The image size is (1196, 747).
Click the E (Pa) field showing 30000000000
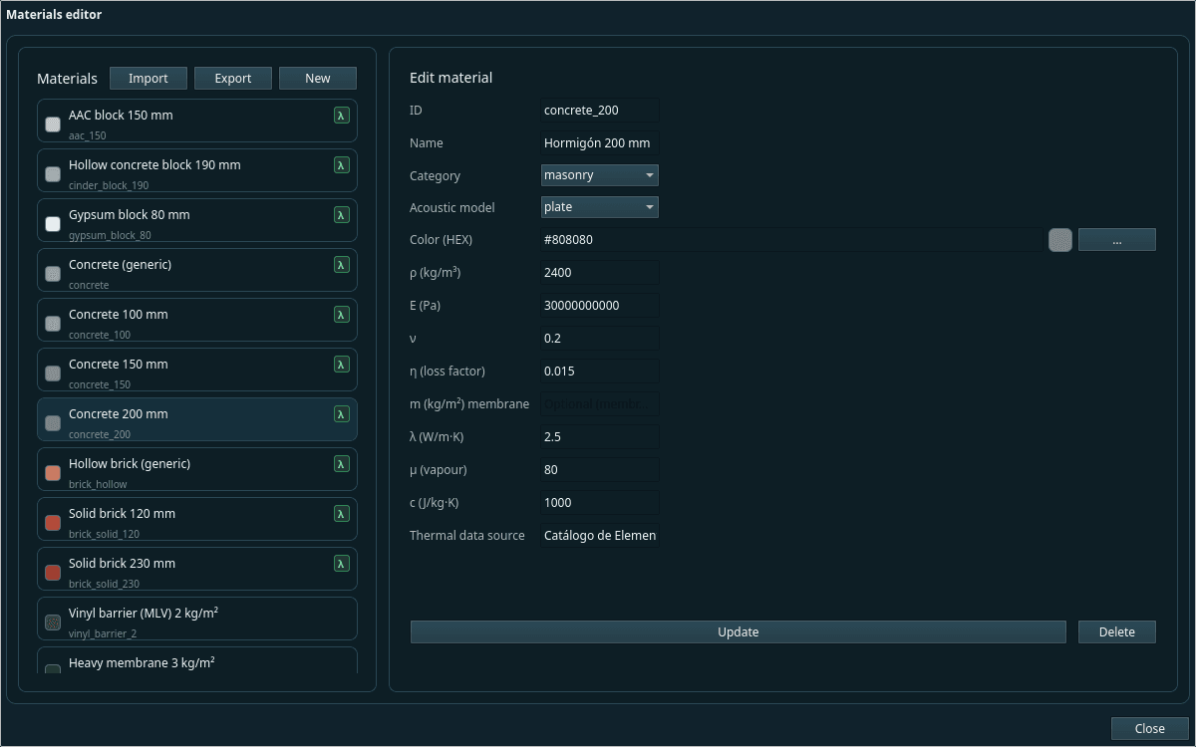600,306
